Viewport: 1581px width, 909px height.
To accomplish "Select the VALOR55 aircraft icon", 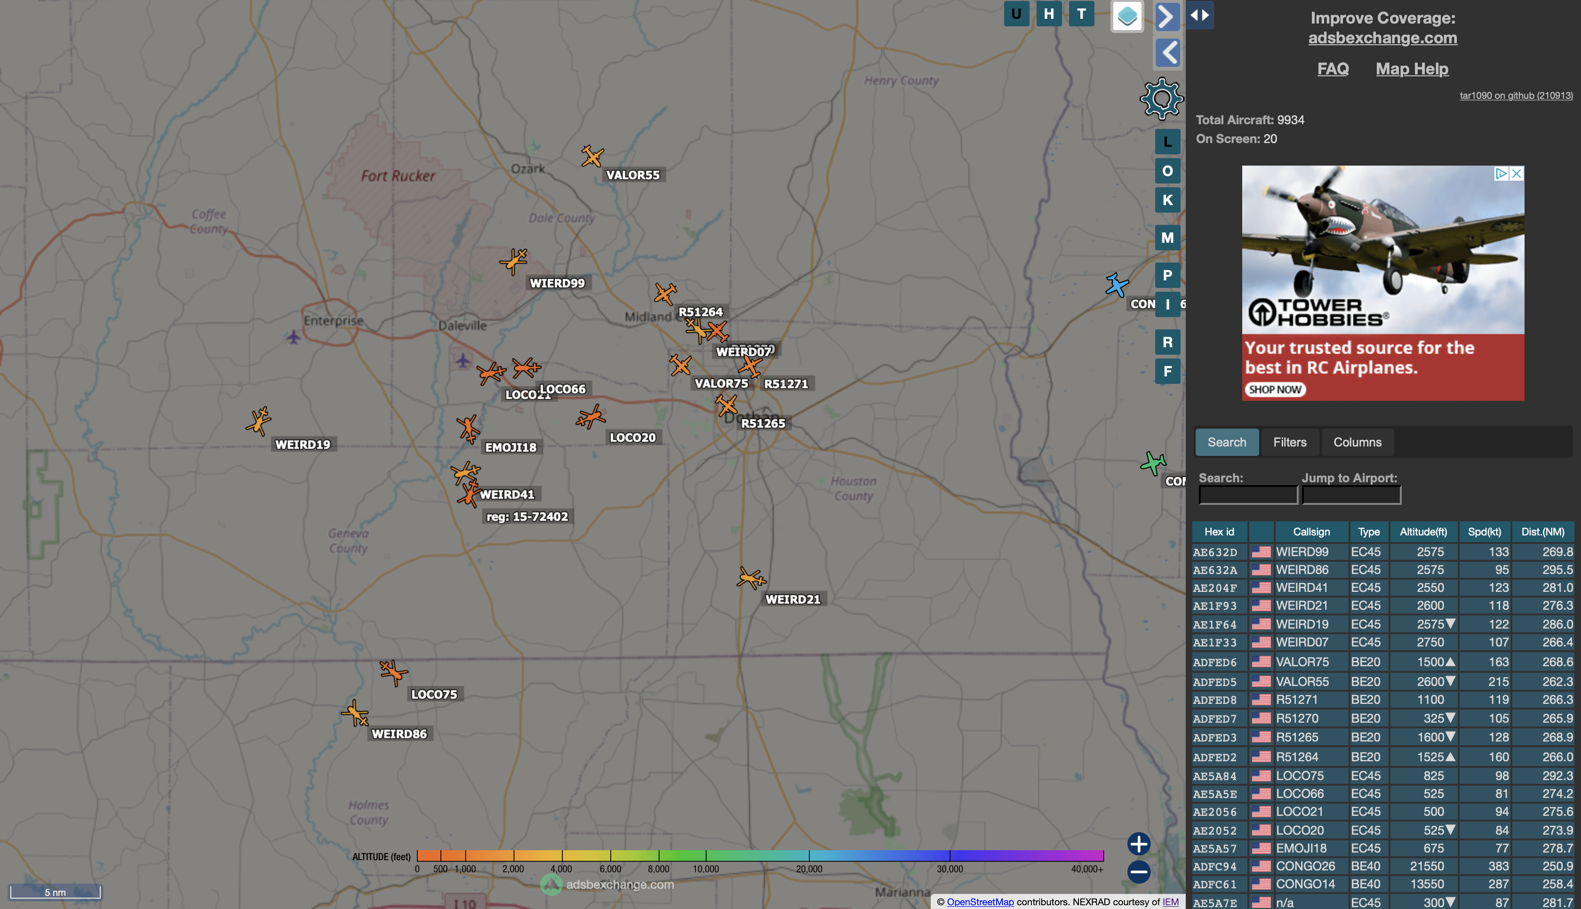I will pos(592,156).
